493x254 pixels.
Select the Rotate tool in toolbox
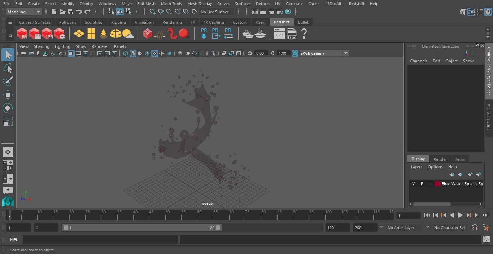(8, 108)
